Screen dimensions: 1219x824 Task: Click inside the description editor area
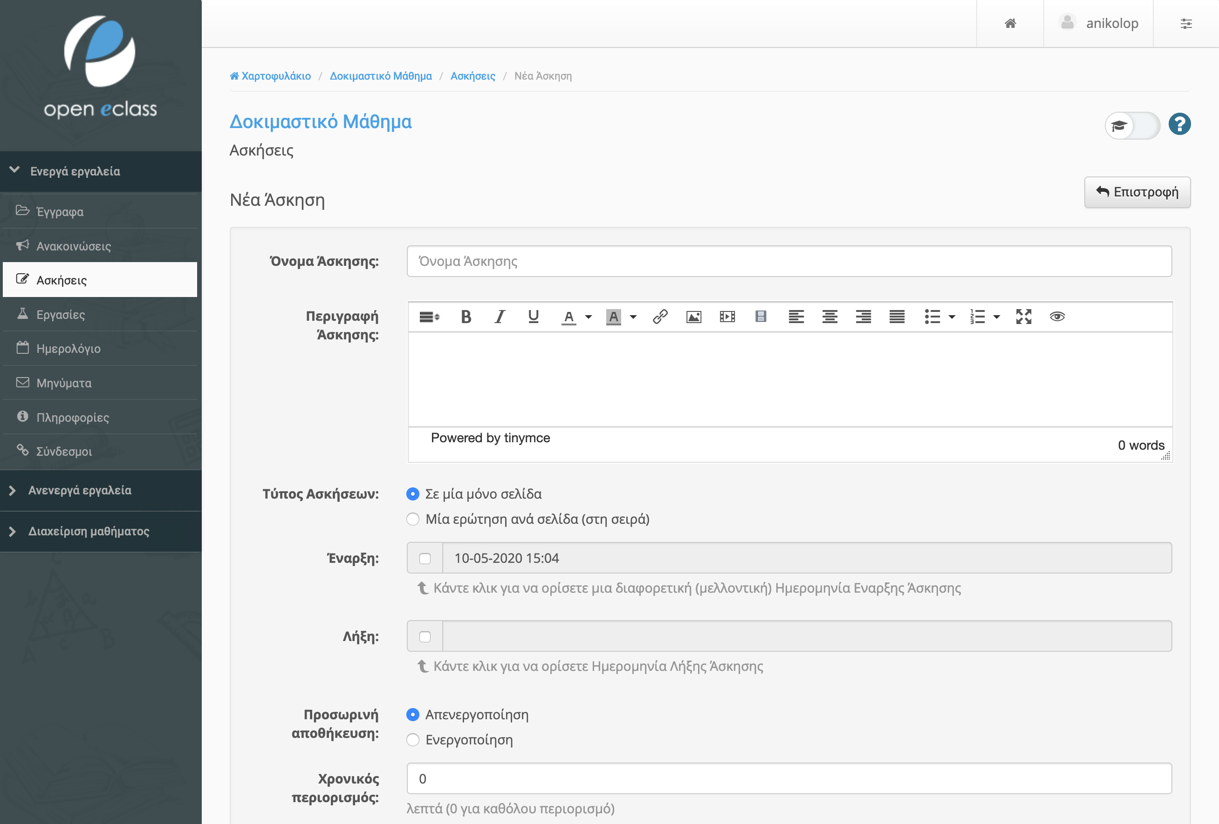pyautogui.click(x=790, y=379)
